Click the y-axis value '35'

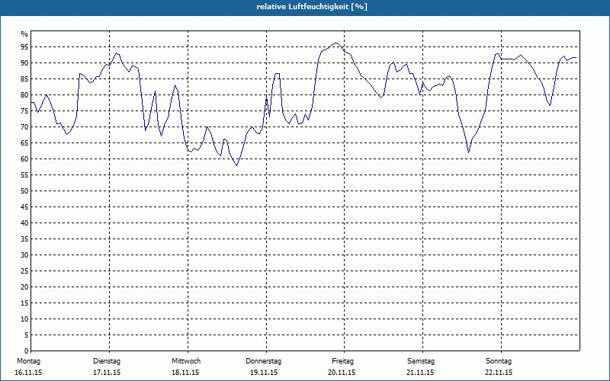24,239
